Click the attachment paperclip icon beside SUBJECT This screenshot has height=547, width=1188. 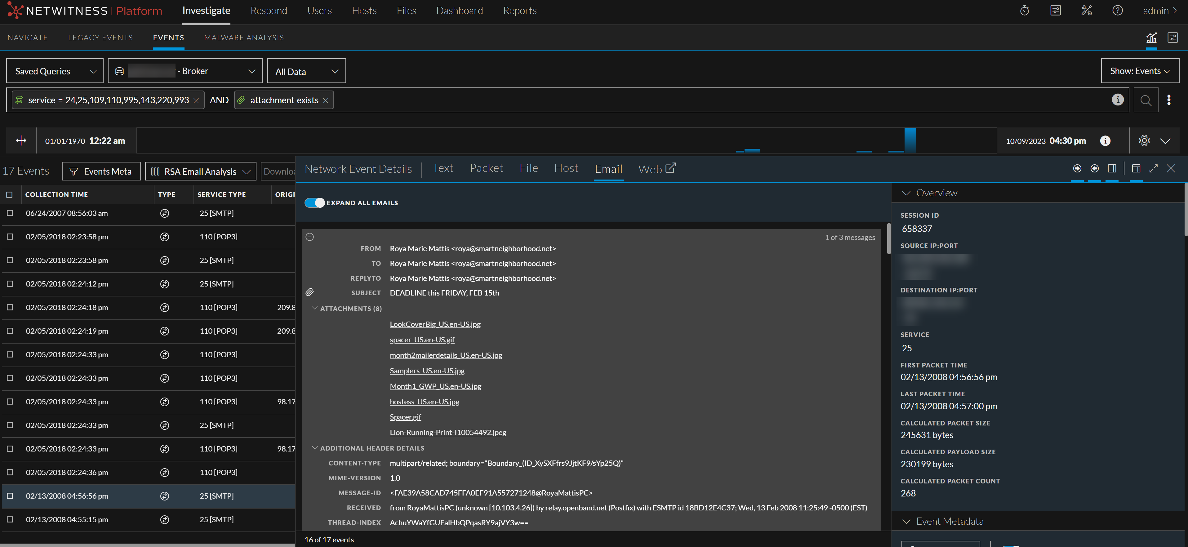tap(309, 291)
